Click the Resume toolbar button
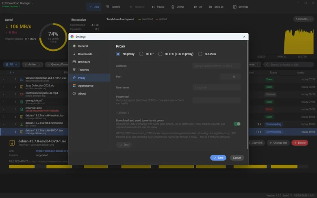Screen dimensions: 317x198 coord(137,7)
